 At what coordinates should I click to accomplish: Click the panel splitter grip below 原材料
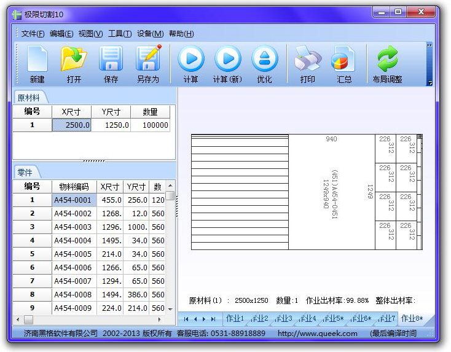[x=94, y=161]
